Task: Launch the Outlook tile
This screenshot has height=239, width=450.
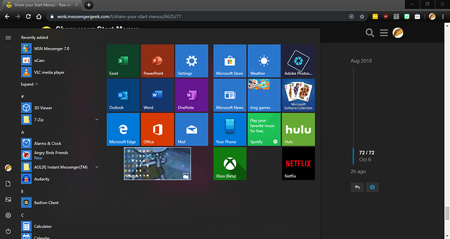Action: [123, 95]
